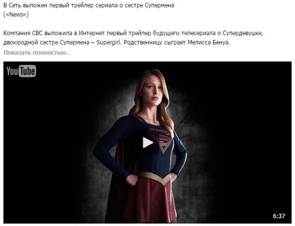Image resolution: width=295 pixels, height=226 pixels.
Task: Play the Supergirl trailer video
Action: tap(148, 143)
